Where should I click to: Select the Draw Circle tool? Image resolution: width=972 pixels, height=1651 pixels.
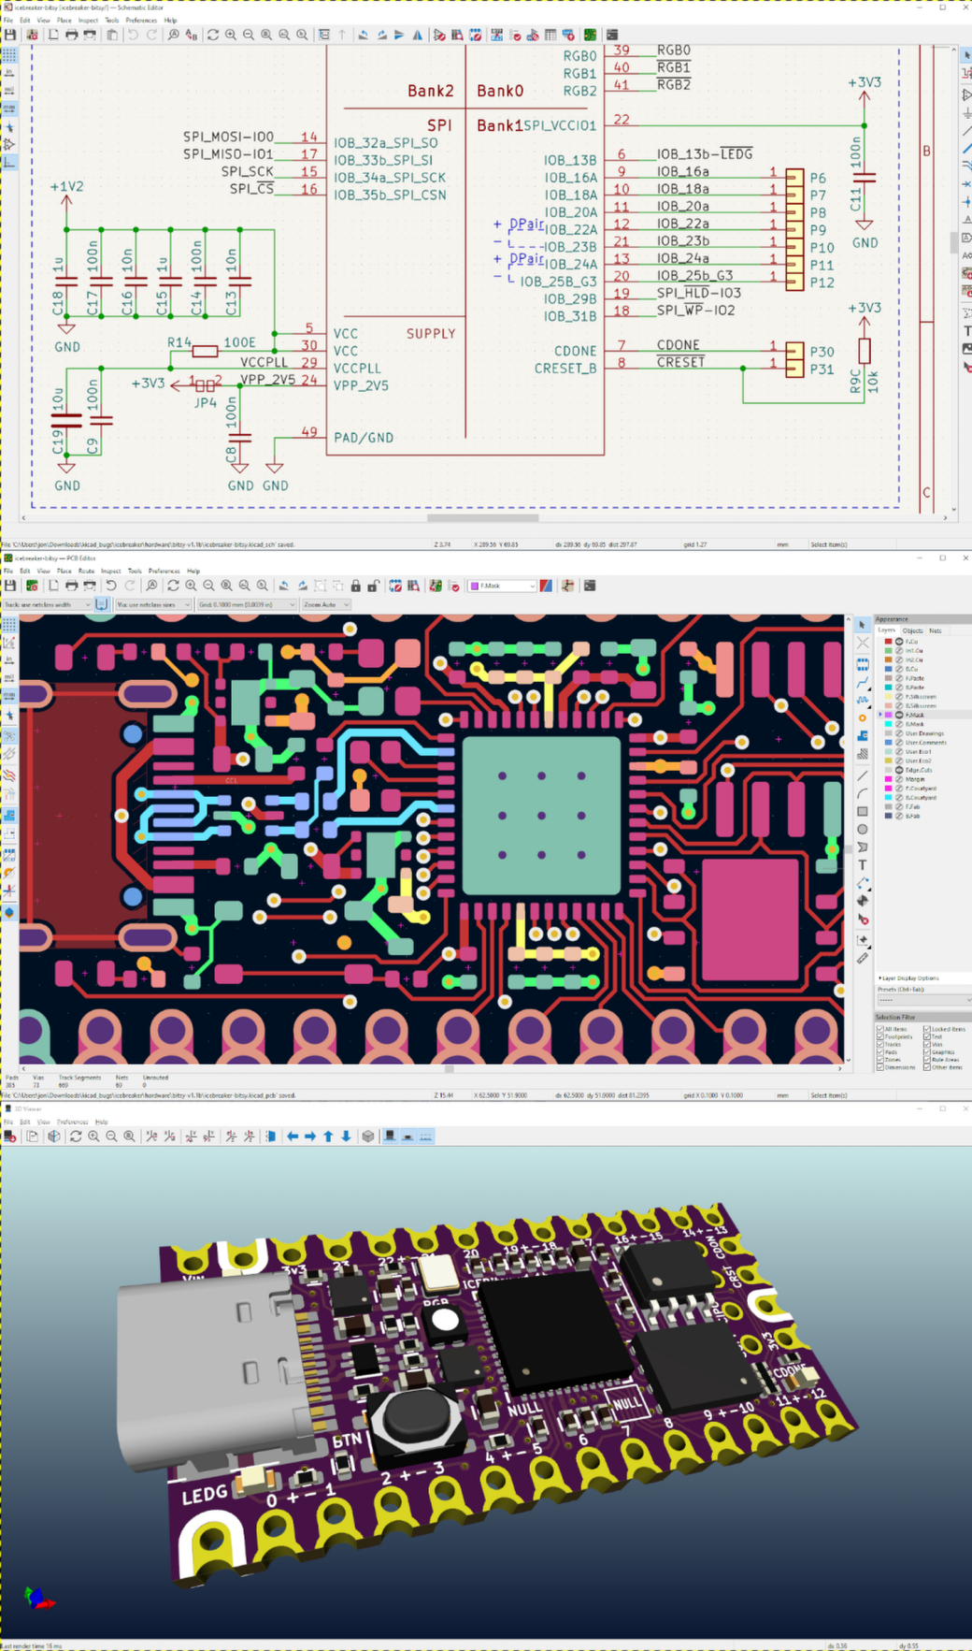tap(863, 829)
